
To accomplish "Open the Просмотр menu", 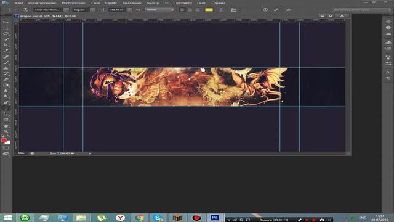I will tap(183, 3).
